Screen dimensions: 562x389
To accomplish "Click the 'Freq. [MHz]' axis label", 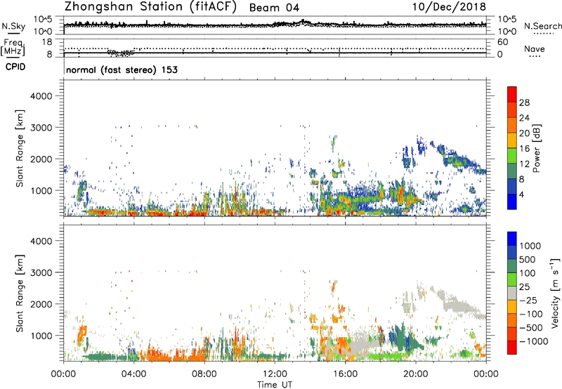I will (13, 48).
